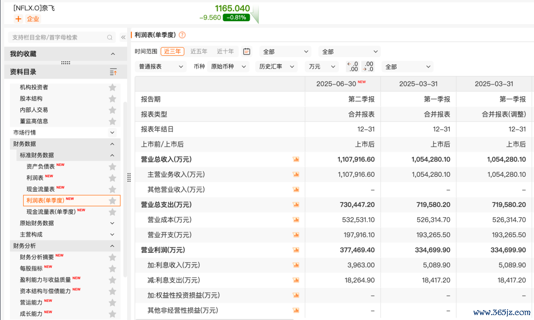This screenshot has width=534, height=320.
Task: Open 财务分析摘要 in the sidebar
Action: pyautogui.click(x=37, y=257)
